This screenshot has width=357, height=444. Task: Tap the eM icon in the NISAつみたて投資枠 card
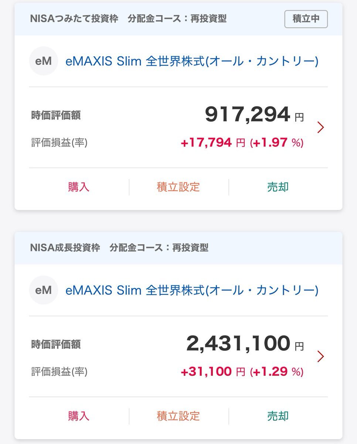[44, 61]
